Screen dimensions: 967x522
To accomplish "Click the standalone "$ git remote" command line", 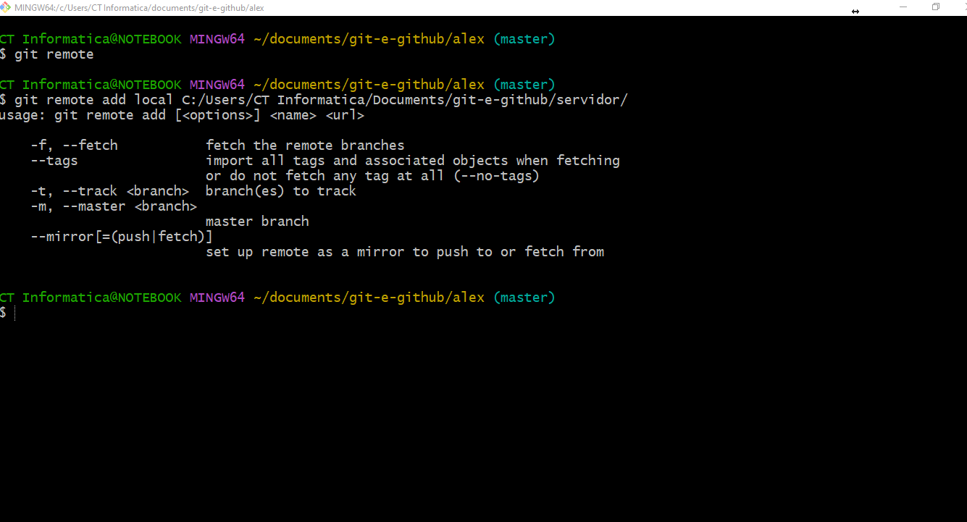I will [x=46, y=54].
